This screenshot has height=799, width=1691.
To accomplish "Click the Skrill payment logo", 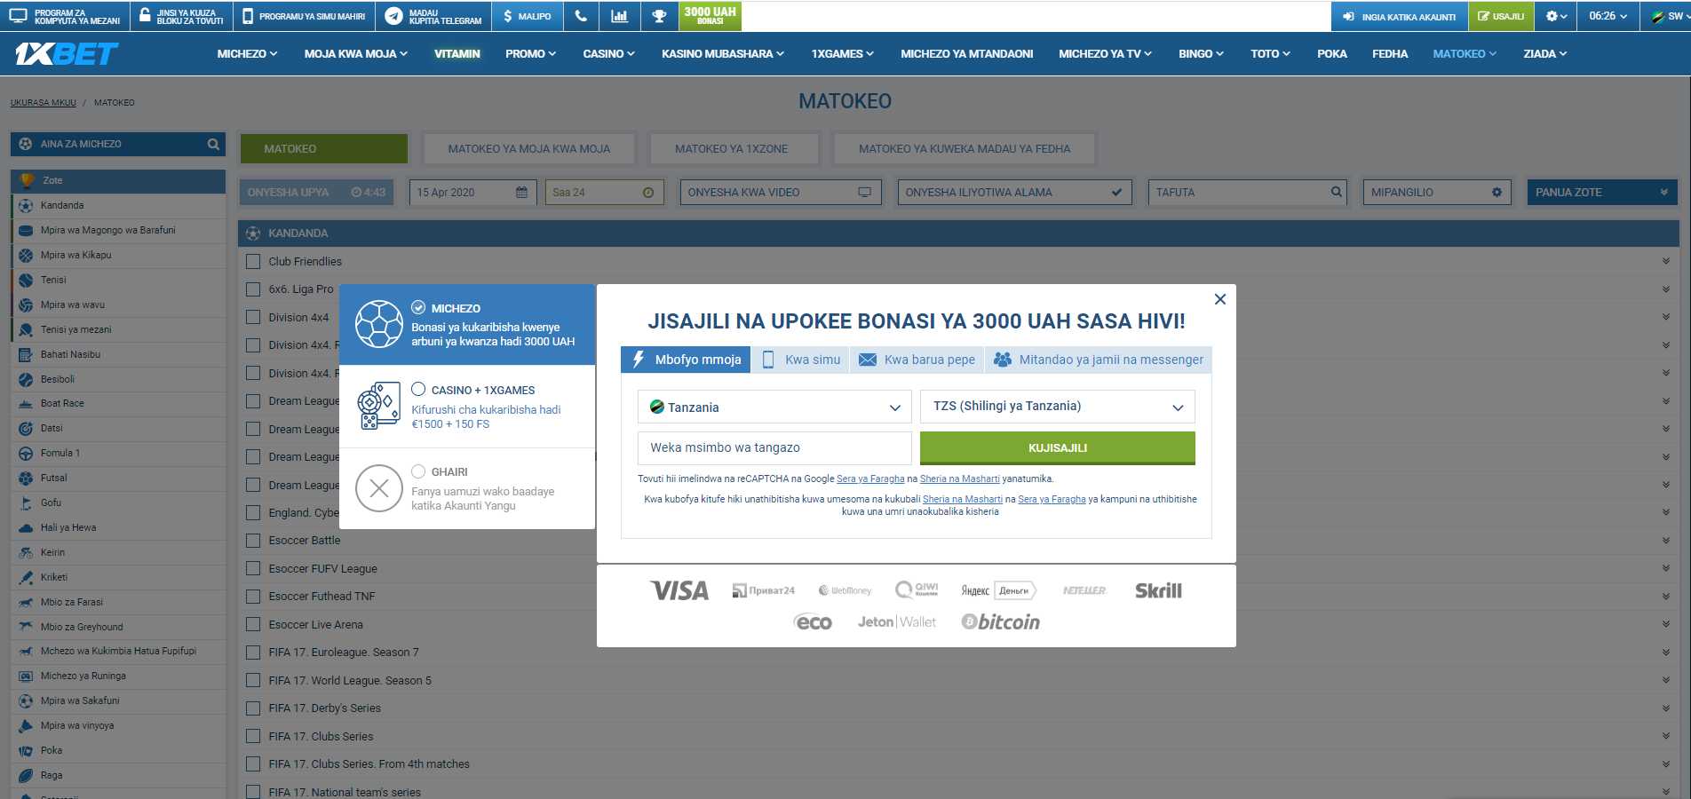I will 1158,590.
